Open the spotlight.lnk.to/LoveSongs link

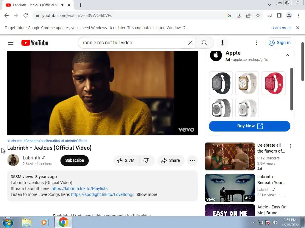click(102, 194)
